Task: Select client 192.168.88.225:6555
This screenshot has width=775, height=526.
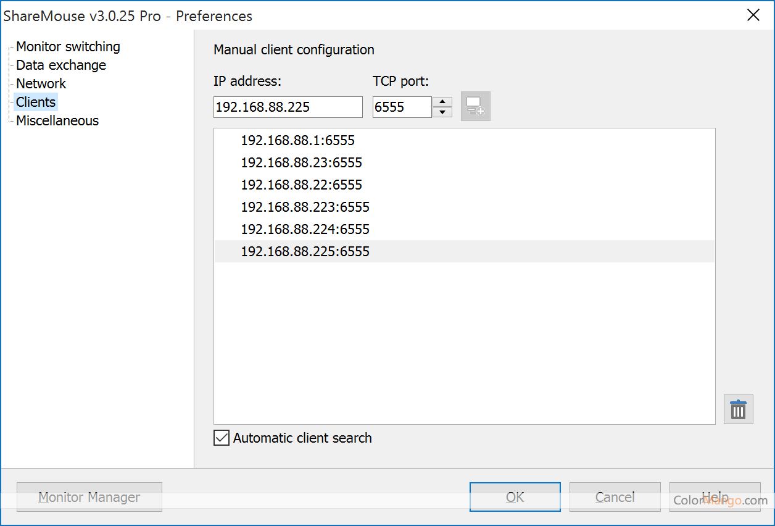Action: (464, 251)
